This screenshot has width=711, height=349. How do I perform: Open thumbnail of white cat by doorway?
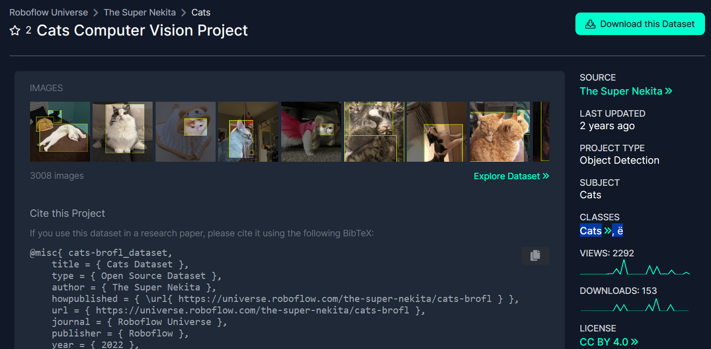coord(248,132)
